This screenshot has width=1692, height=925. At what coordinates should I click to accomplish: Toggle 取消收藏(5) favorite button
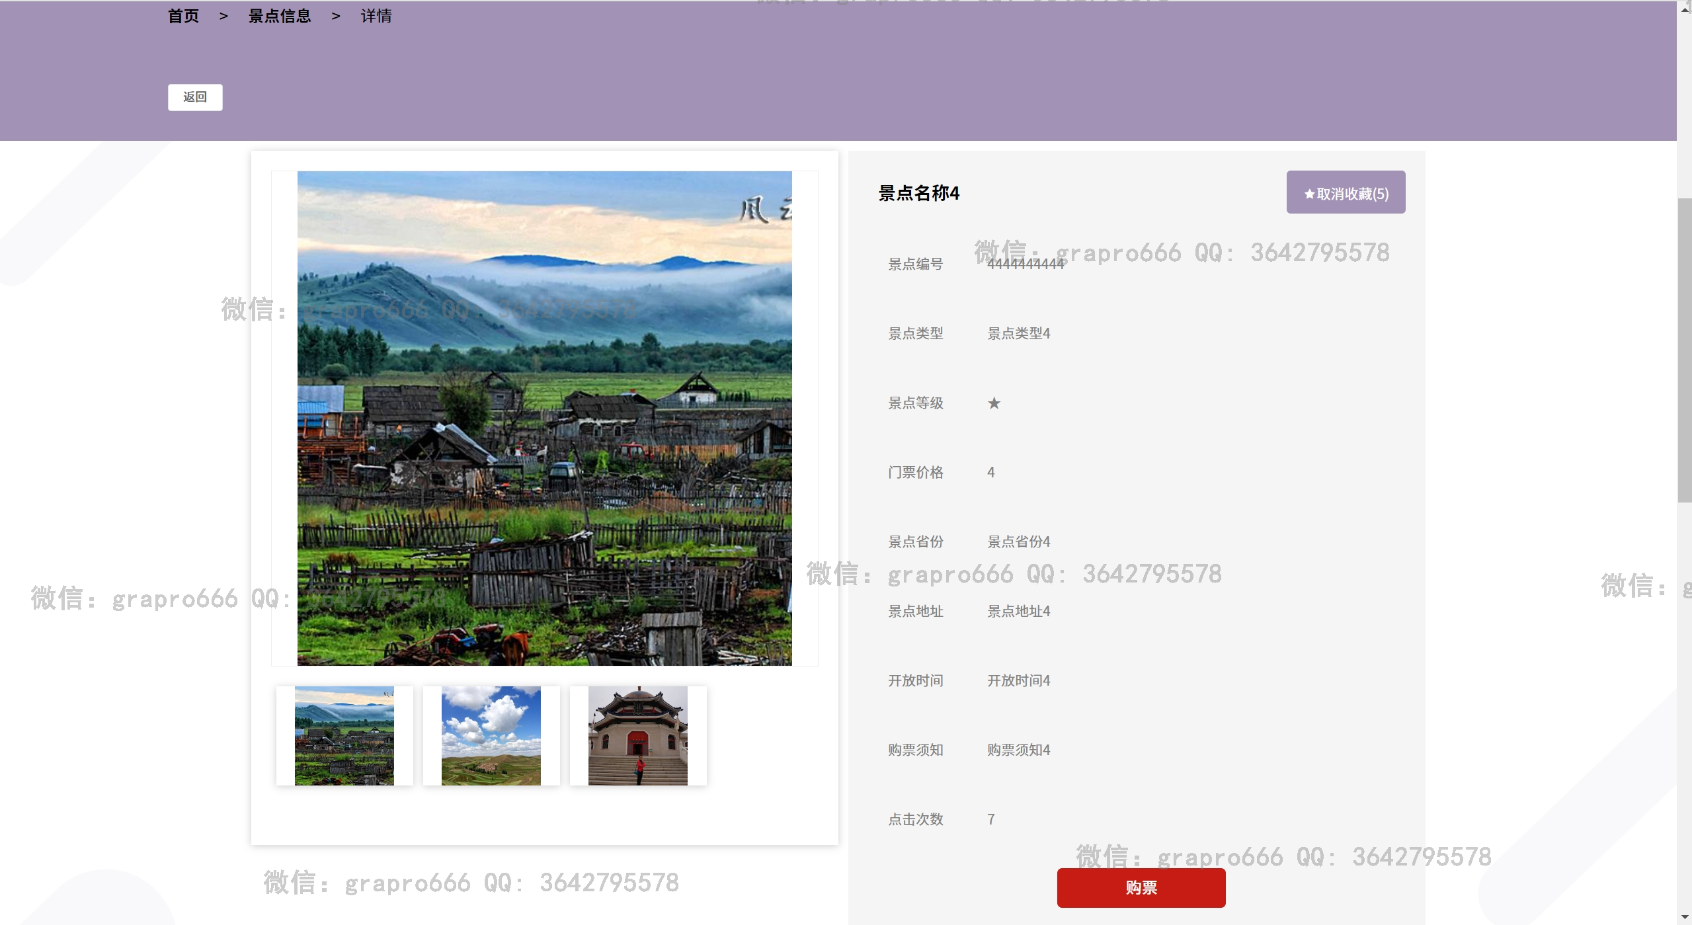[x=1345, y=193]
